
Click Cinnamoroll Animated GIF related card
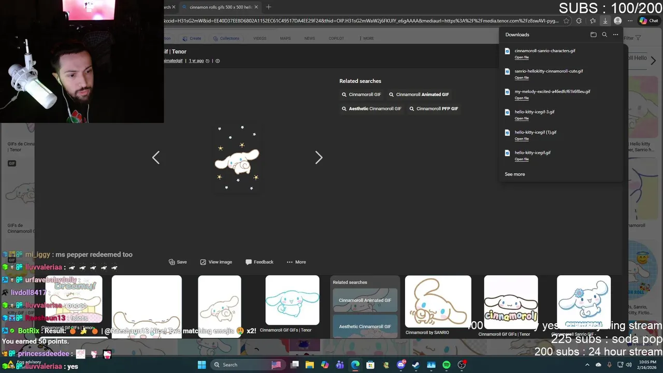click(365, 300)
